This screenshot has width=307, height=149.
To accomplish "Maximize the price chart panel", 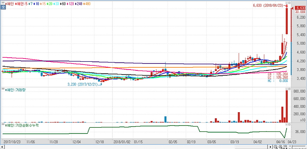I will pyautogui.click(x=289, y=3).
